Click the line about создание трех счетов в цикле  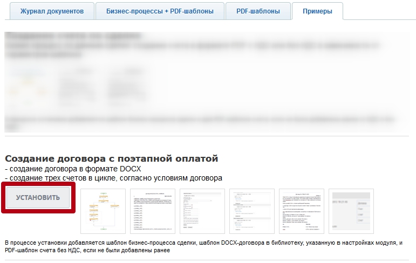[114, 178]
